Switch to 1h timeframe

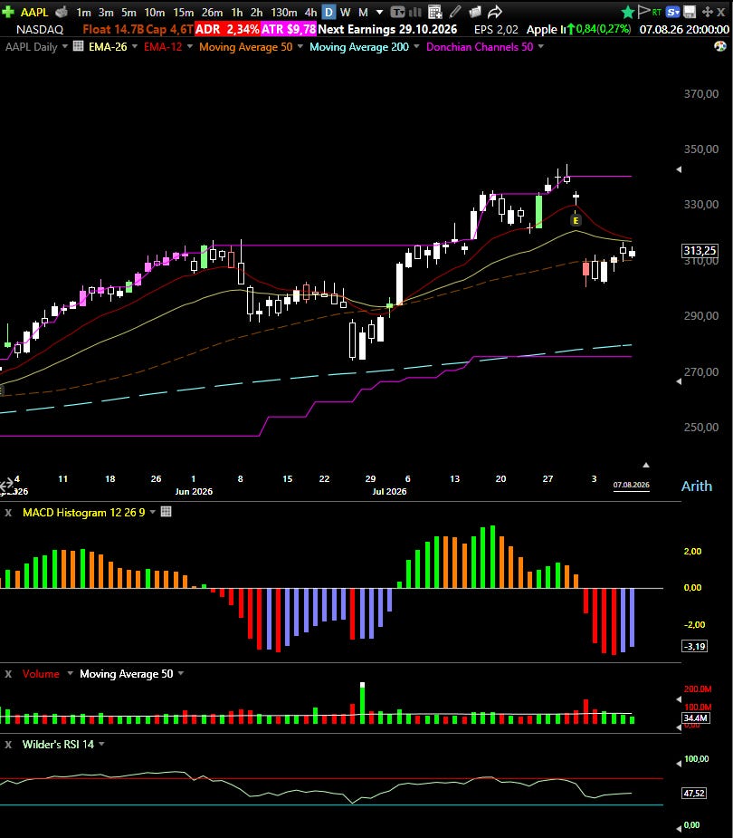pos(236,12)
